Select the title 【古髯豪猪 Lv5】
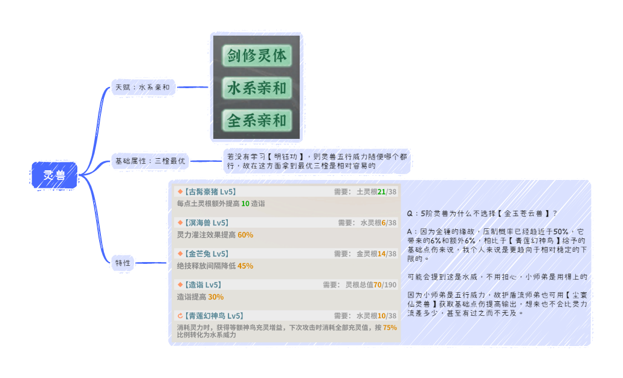623x378 pixels. point(210,192)
